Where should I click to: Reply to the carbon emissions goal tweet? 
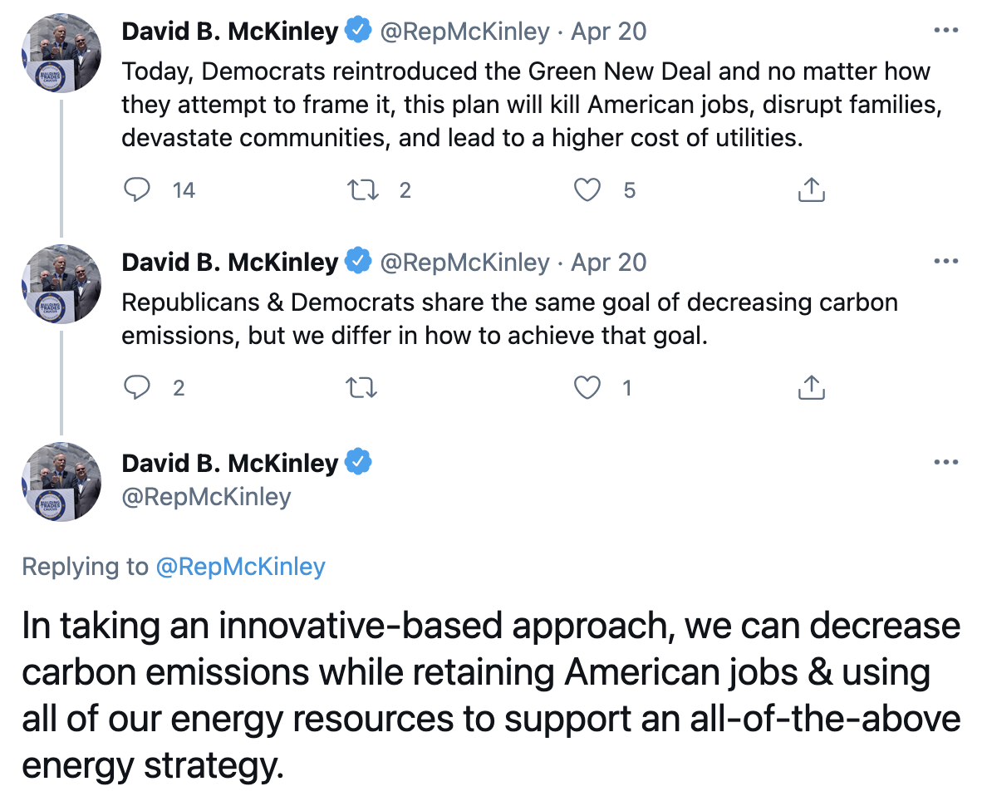[136, 387]
